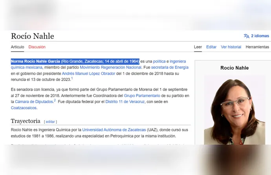Click the translate icon beside 2 idiomas

click(246, 36)
